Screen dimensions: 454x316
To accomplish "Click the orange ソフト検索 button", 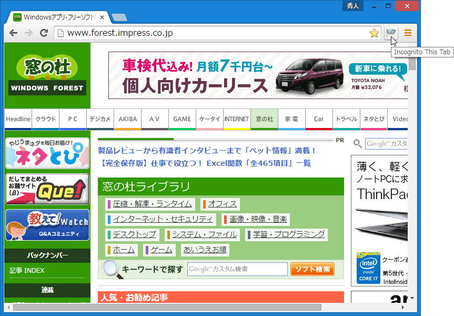I will [312, 269].
